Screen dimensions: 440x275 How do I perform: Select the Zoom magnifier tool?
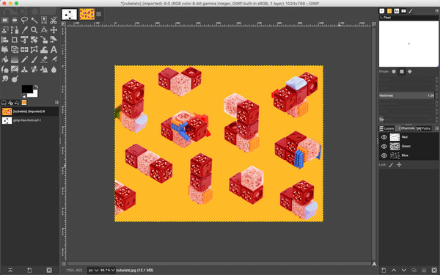click(34, 30)
